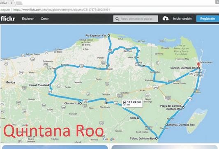Viewport: 219px width, 149px height.
Task: Click the Telchac Puerto label
Action: [x=33, y=54]
